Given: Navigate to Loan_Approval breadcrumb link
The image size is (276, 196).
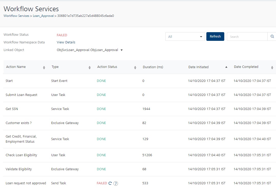Looking at the screenshot, I should click(43, 16).
